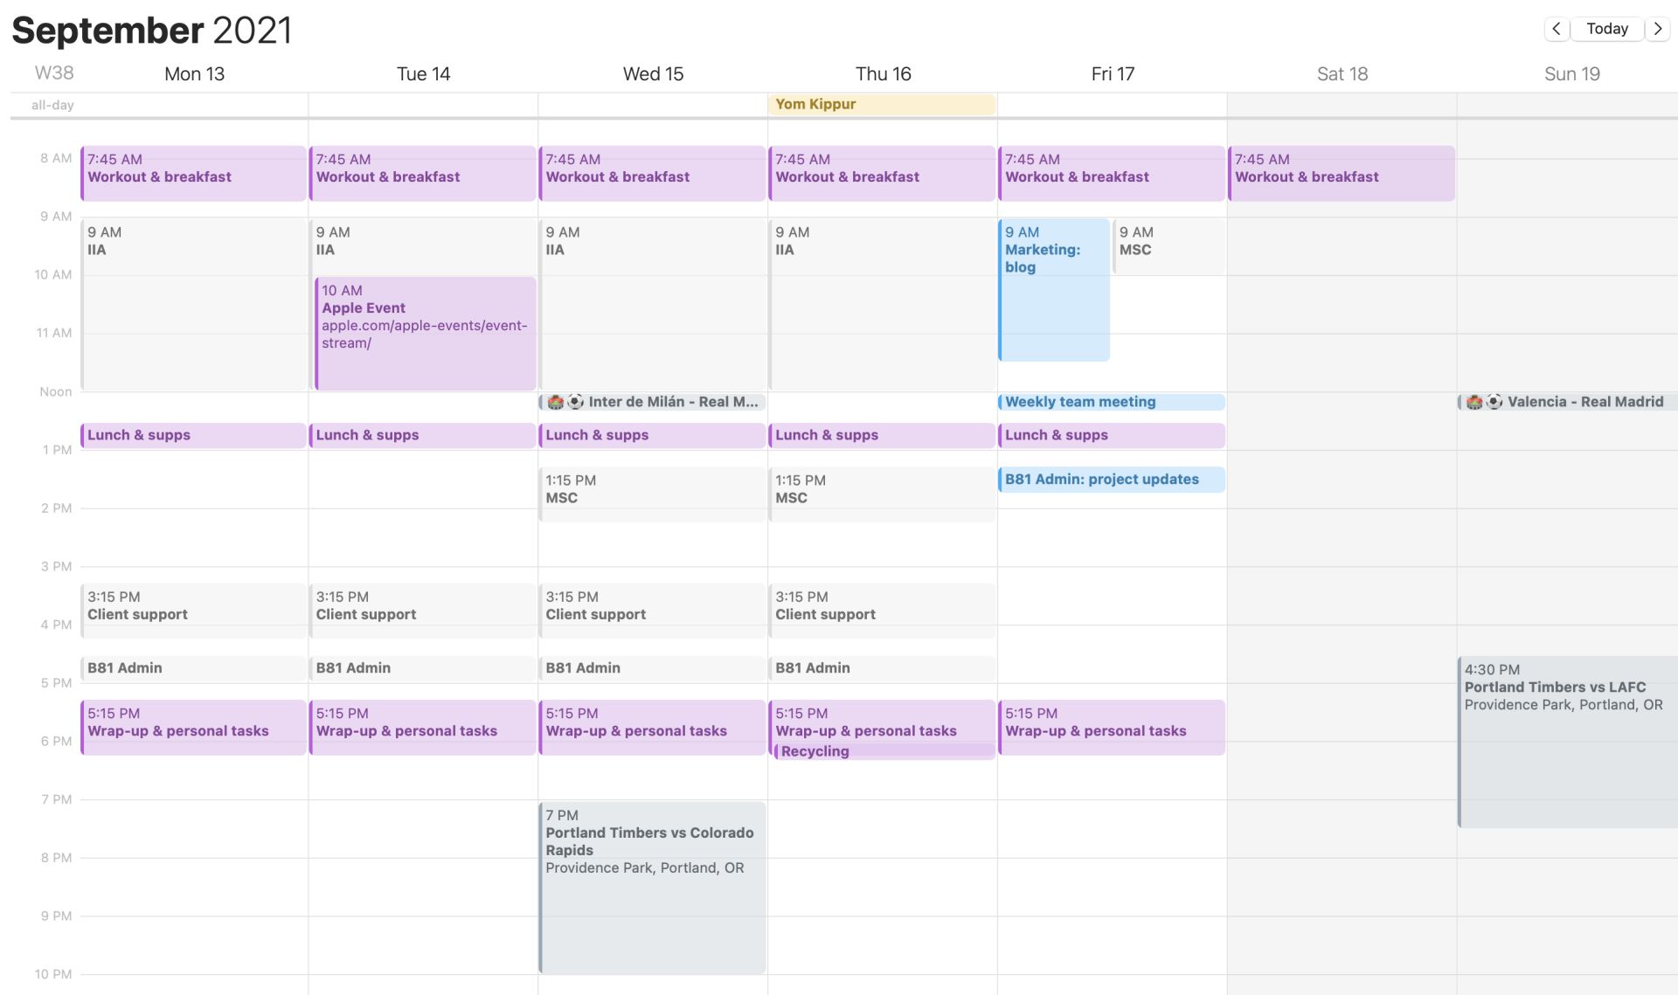The image size is (1678, 995).
Task: Open Inter de Milán - Real Madrid match
Action: pyautogui.click(x=653, y=402)
